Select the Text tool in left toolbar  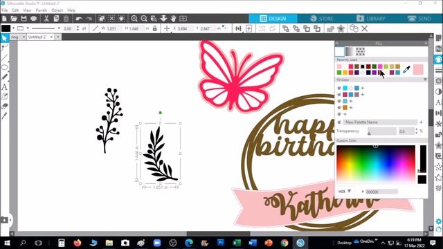[4, 87]
